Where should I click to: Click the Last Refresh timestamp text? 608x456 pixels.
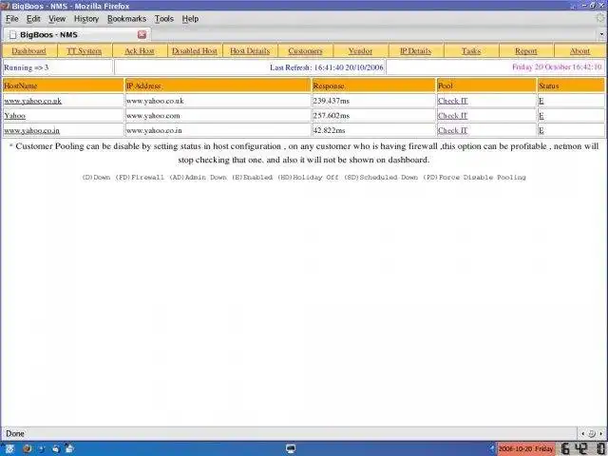327,67
